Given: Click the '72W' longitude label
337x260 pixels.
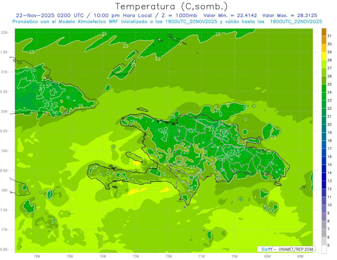Looking at the screenshot, I should 168,256.
